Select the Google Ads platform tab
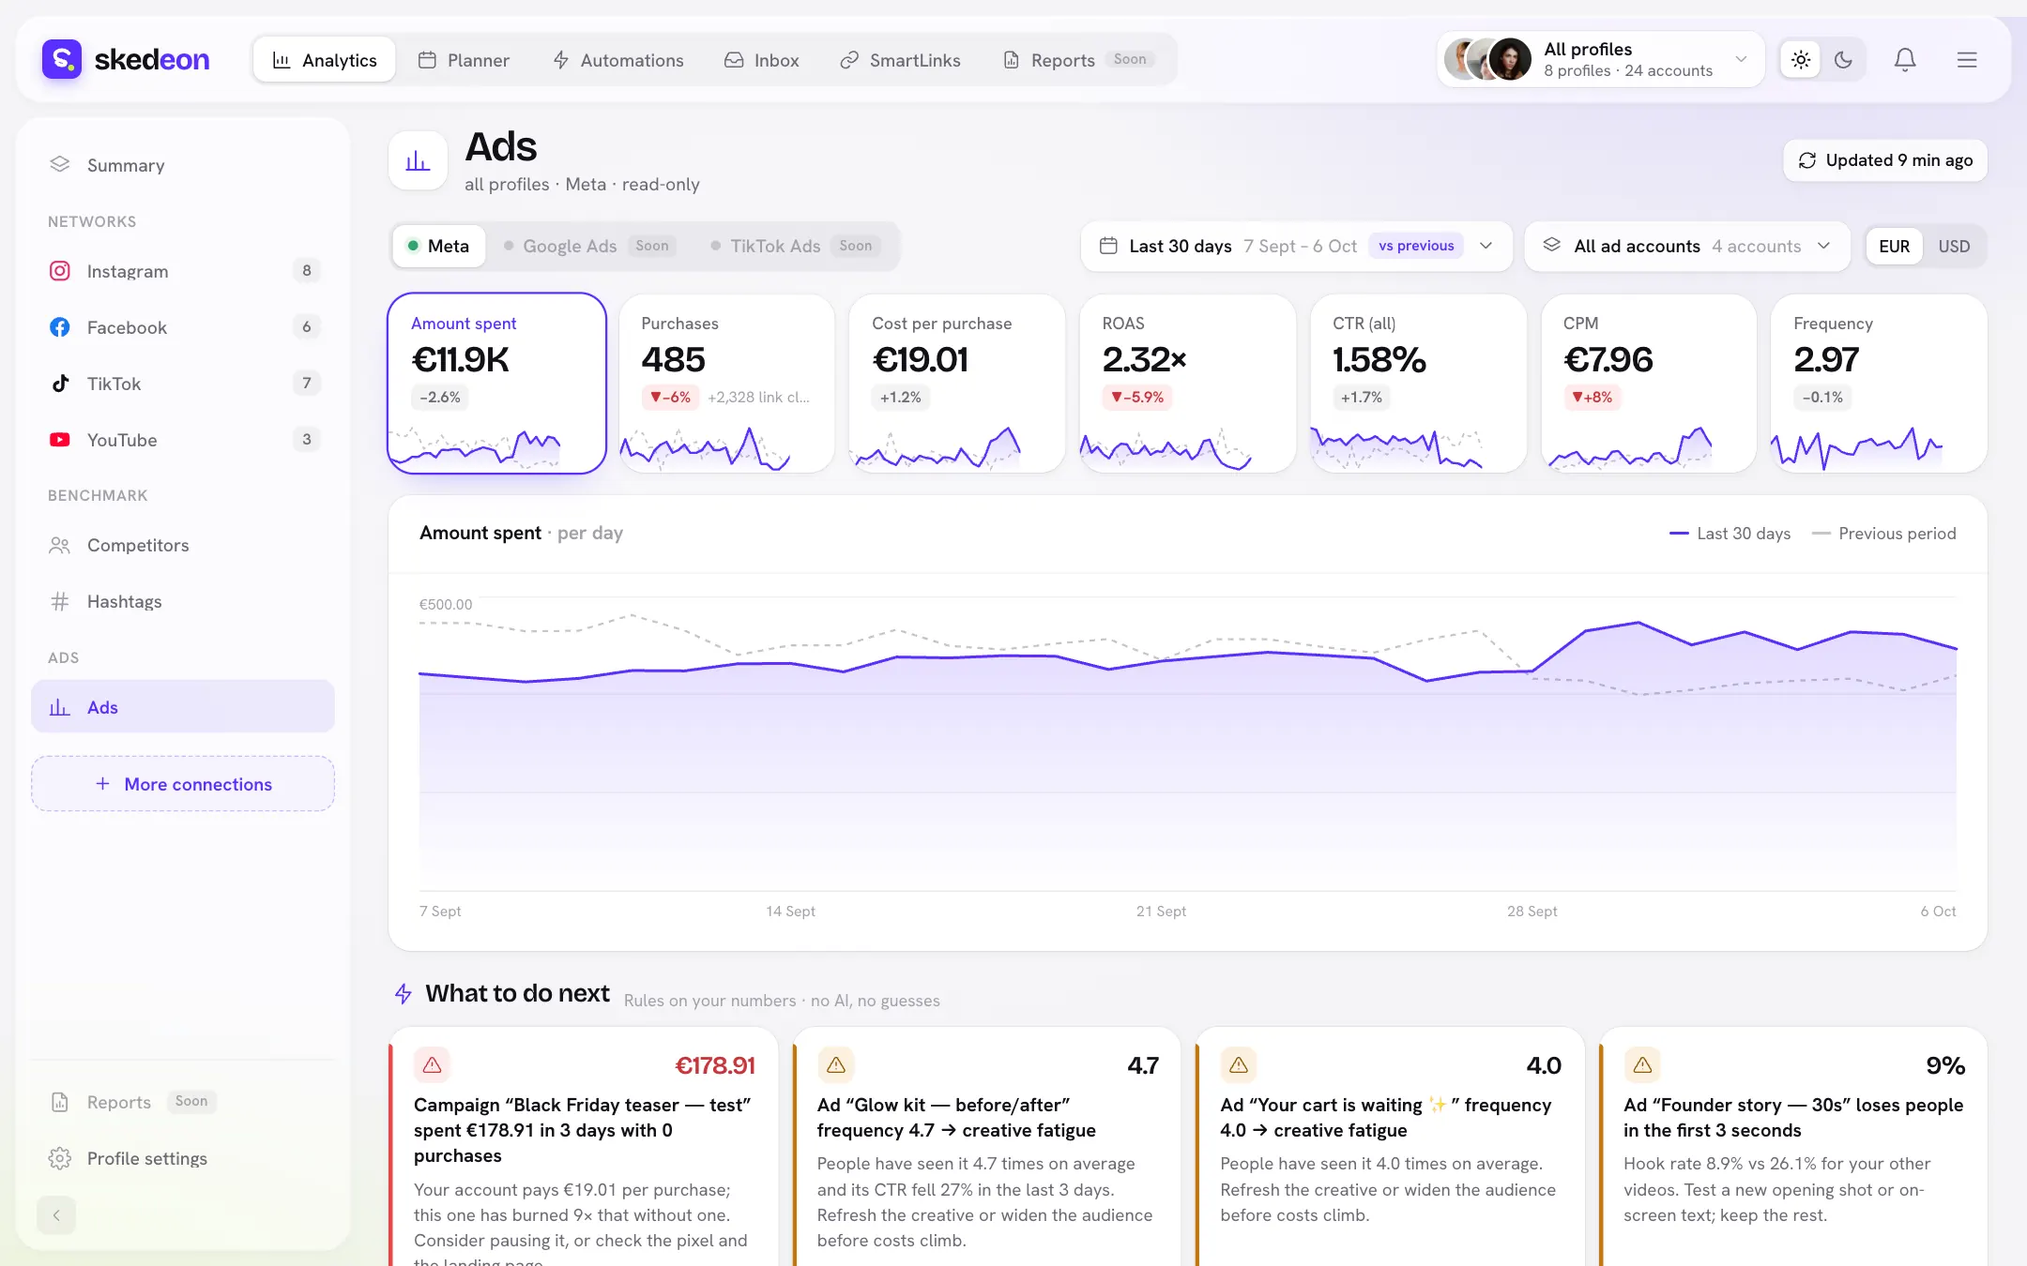This screenshot has width=2027, height=1266. [x=589, y=246]
